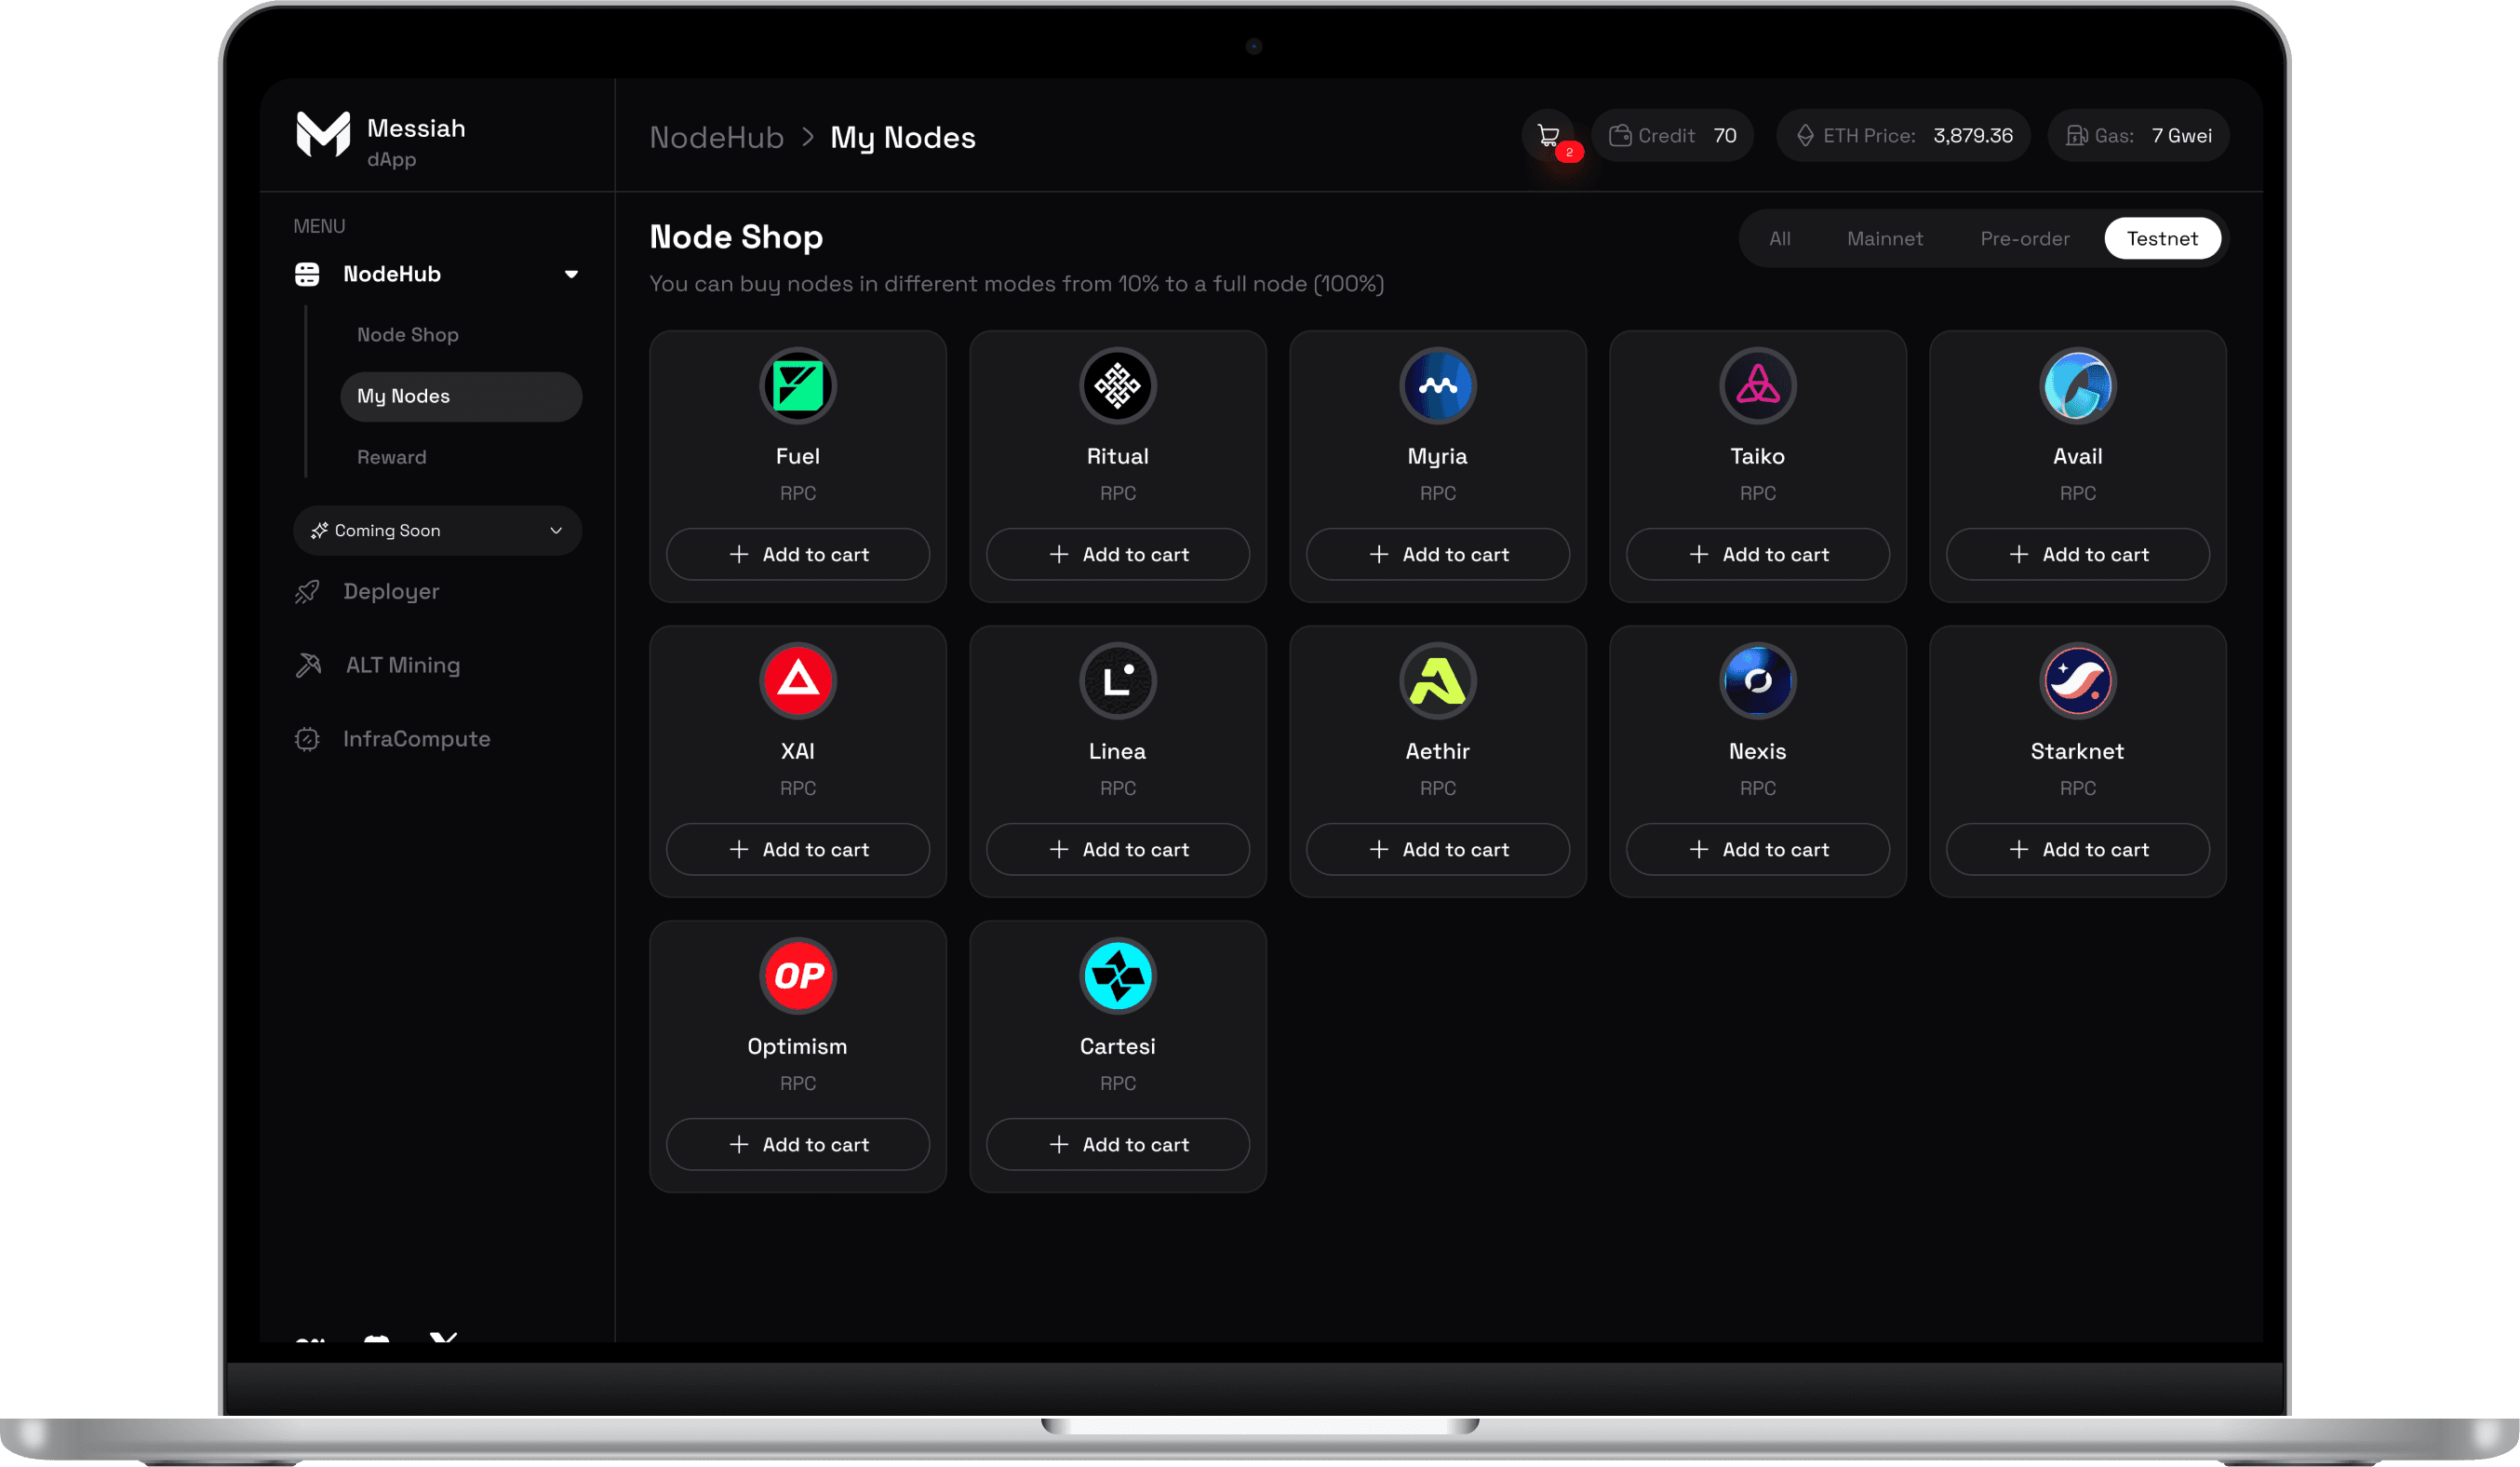Image resolution: width=2520 pixels, height=1467 pixels.
Task: Click the My Nodes breadcrumb title
Action: click(x=902, y=138)
